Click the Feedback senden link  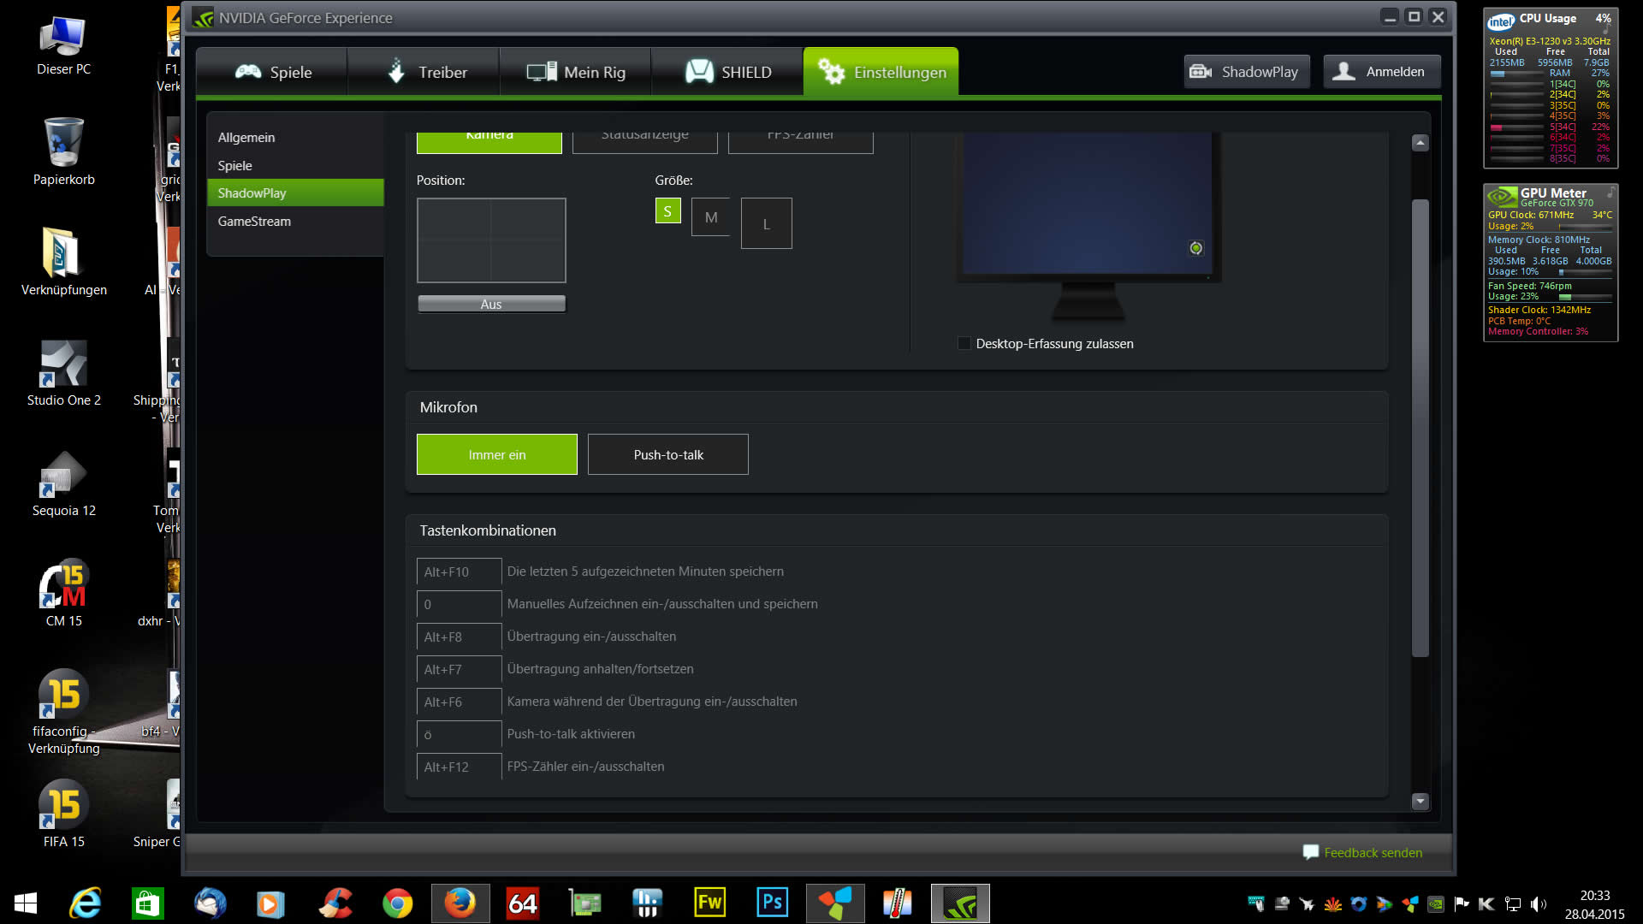pyautogui.click(x=1373, y=852)
